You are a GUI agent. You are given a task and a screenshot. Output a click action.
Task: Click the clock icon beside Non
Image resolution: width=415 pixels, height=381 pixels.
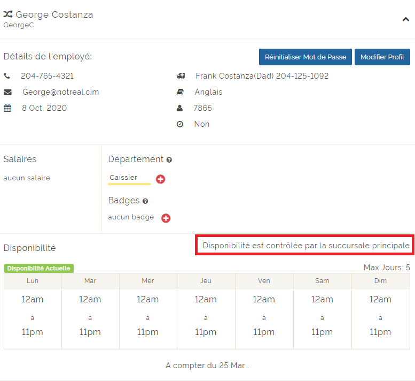point(180,124)
